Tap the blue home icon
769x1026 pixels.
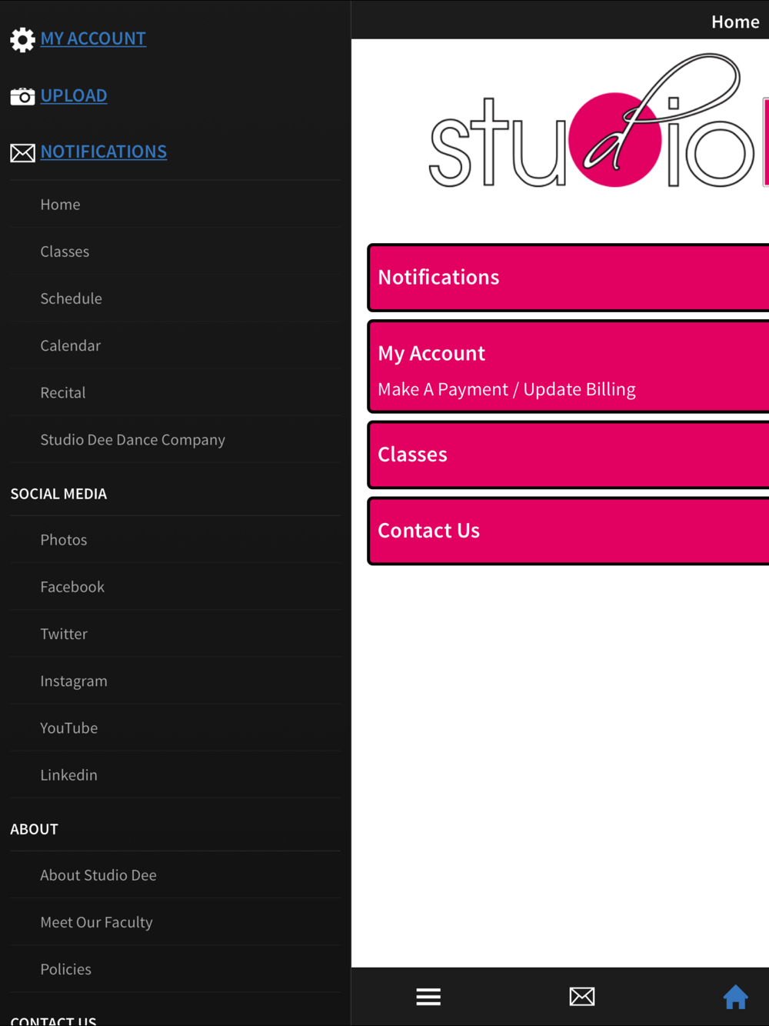point(735,997)
